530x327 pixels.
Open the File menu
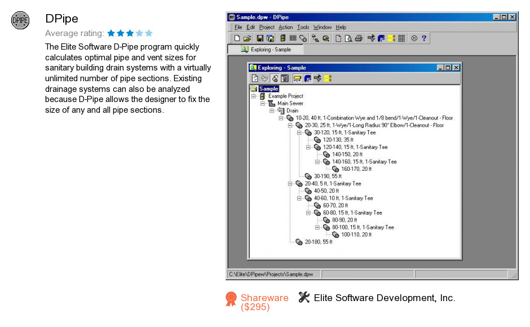tap(238, 28)
